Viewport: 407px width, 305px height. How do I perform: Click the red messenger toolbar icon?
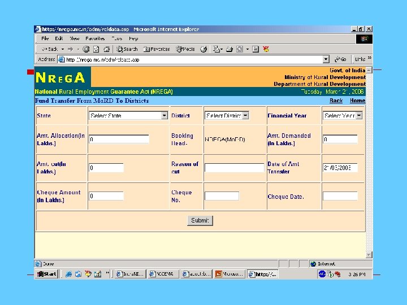point(266,49)
